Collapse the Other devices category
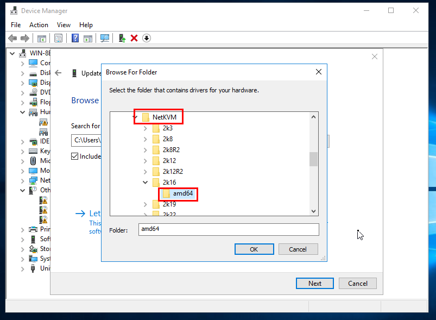Image resolution: width=436 pixels, height=320 pixels. click(x=22, y=190)
